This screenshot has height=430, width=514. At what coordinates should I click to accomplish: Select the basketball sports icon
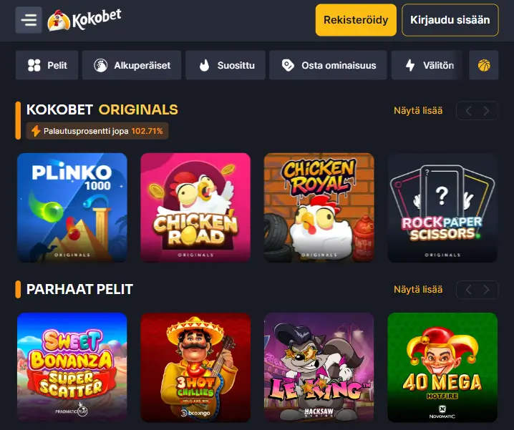[484, 65]
